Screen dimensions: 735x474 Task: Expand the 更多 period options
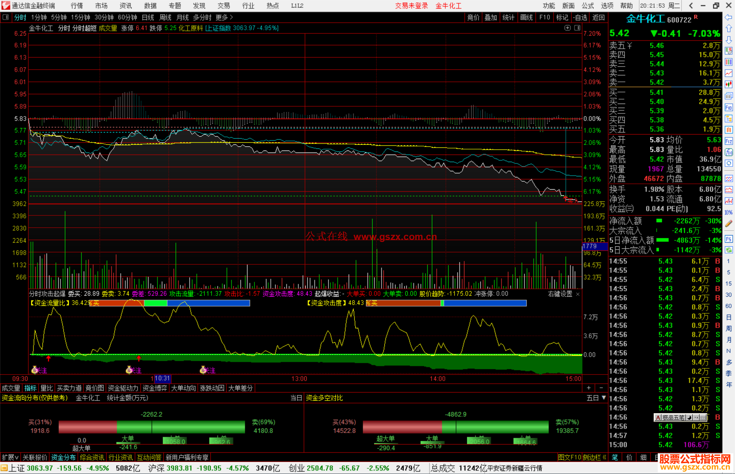coord(224,17)
